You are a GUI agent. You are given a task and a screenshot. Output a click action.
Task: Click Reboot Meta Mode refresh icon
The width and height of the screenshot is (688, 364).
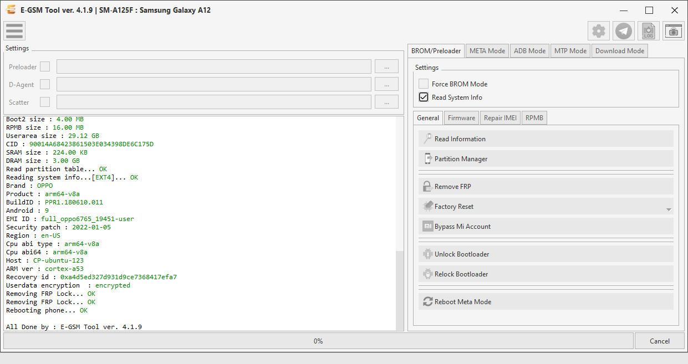pos(427,301)
